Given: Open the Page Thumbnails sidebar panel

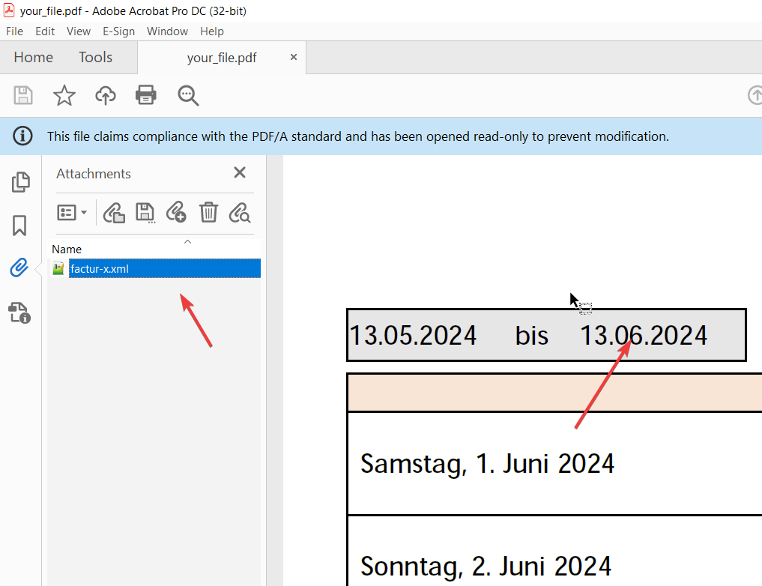Looking at the screenshot, I should (x=20, y=182).
